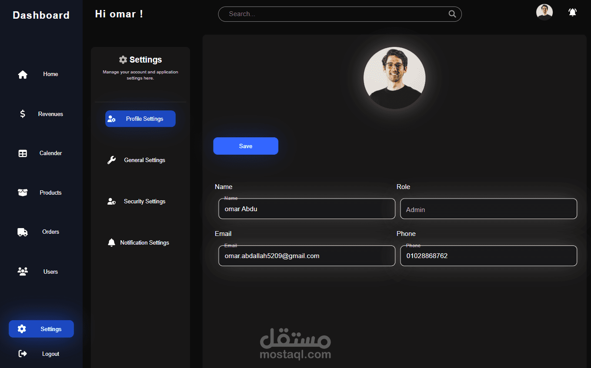Click the 'Manage your account and application settings here.' text

coord(140,75)
